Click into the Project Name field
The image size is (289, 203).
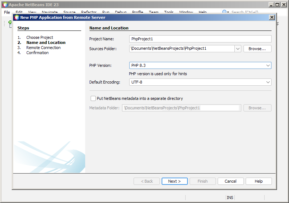tap(200, 39)
